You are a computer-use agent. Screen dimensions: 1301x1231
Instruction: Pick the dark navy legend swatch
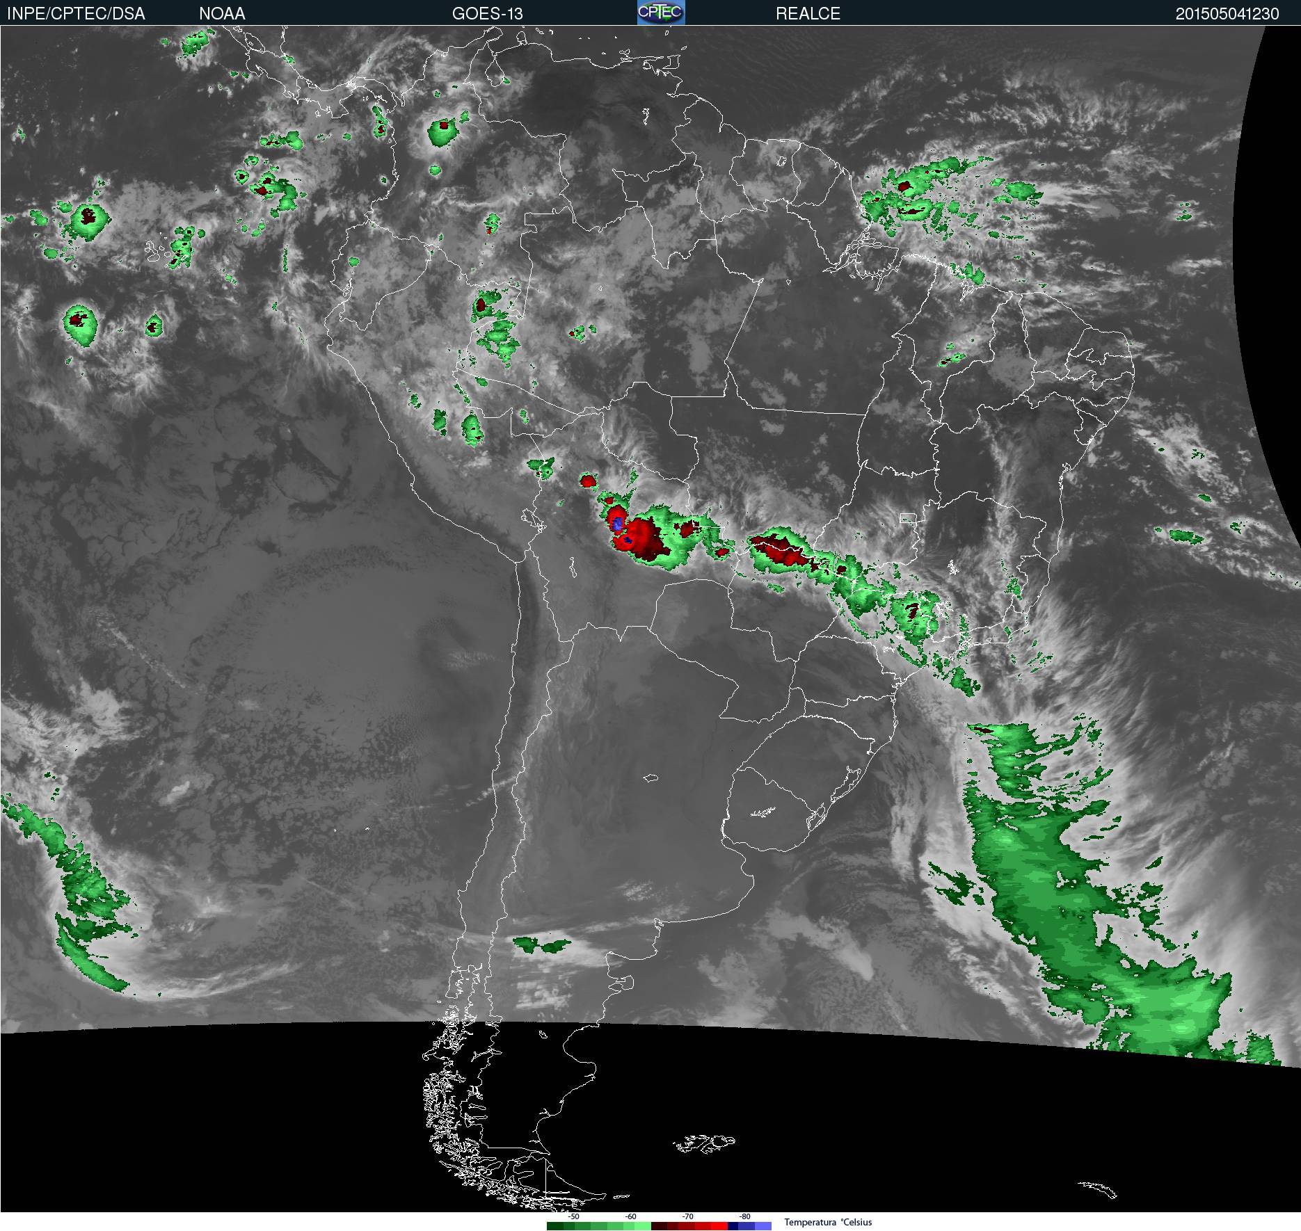coord(733,1226)
